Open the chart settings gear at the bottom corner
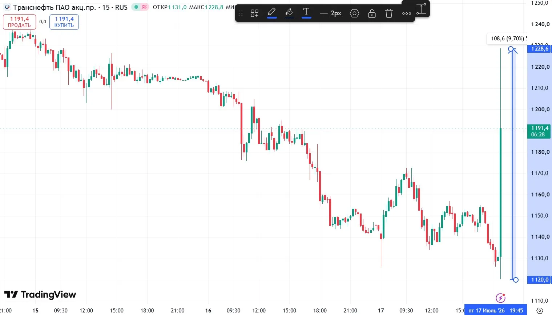Screen dimensions: 552x315 (x=540, y=311)
